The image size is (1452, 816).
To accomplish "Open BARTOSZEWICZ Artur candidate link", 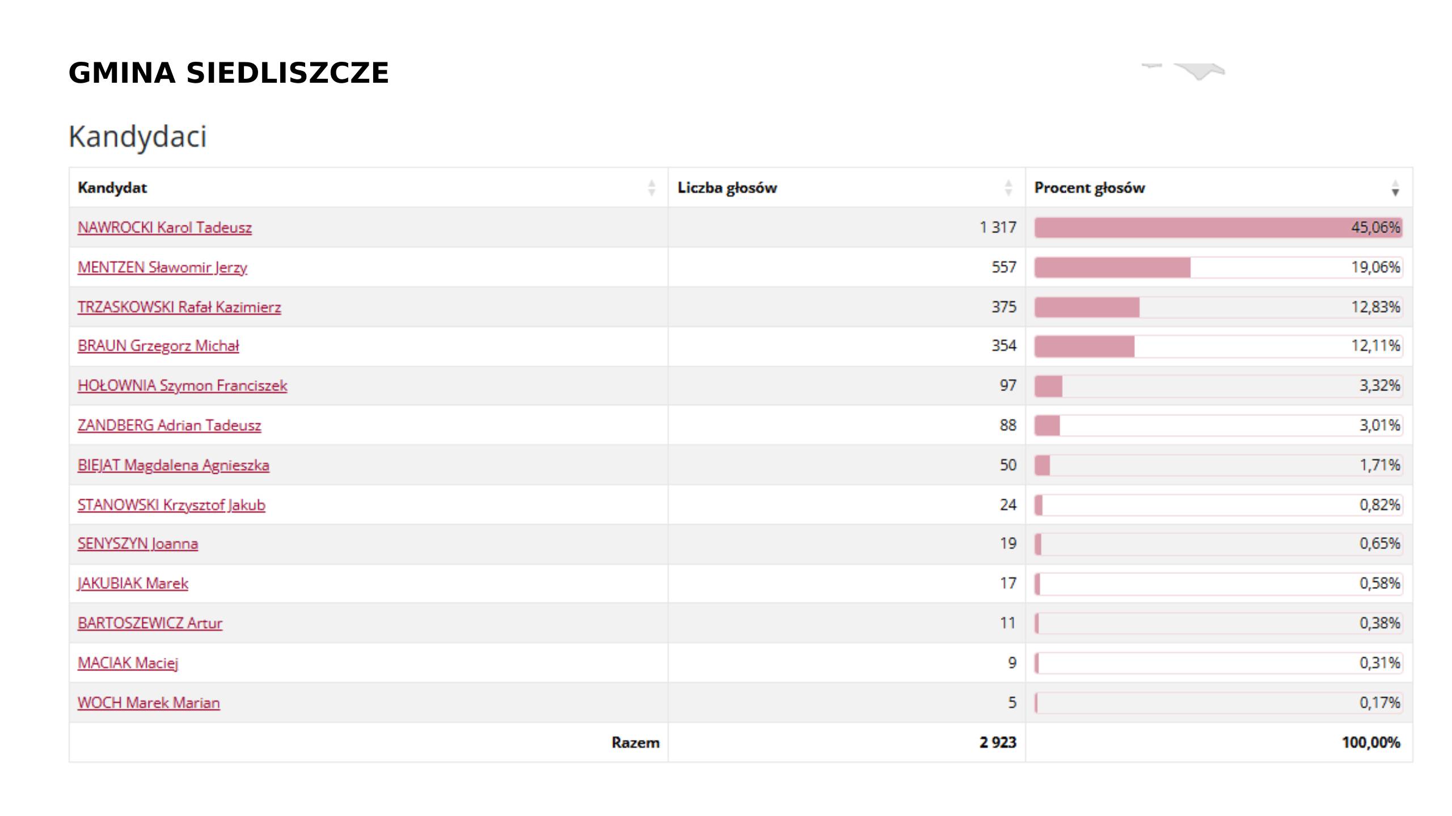I will 150,623.
